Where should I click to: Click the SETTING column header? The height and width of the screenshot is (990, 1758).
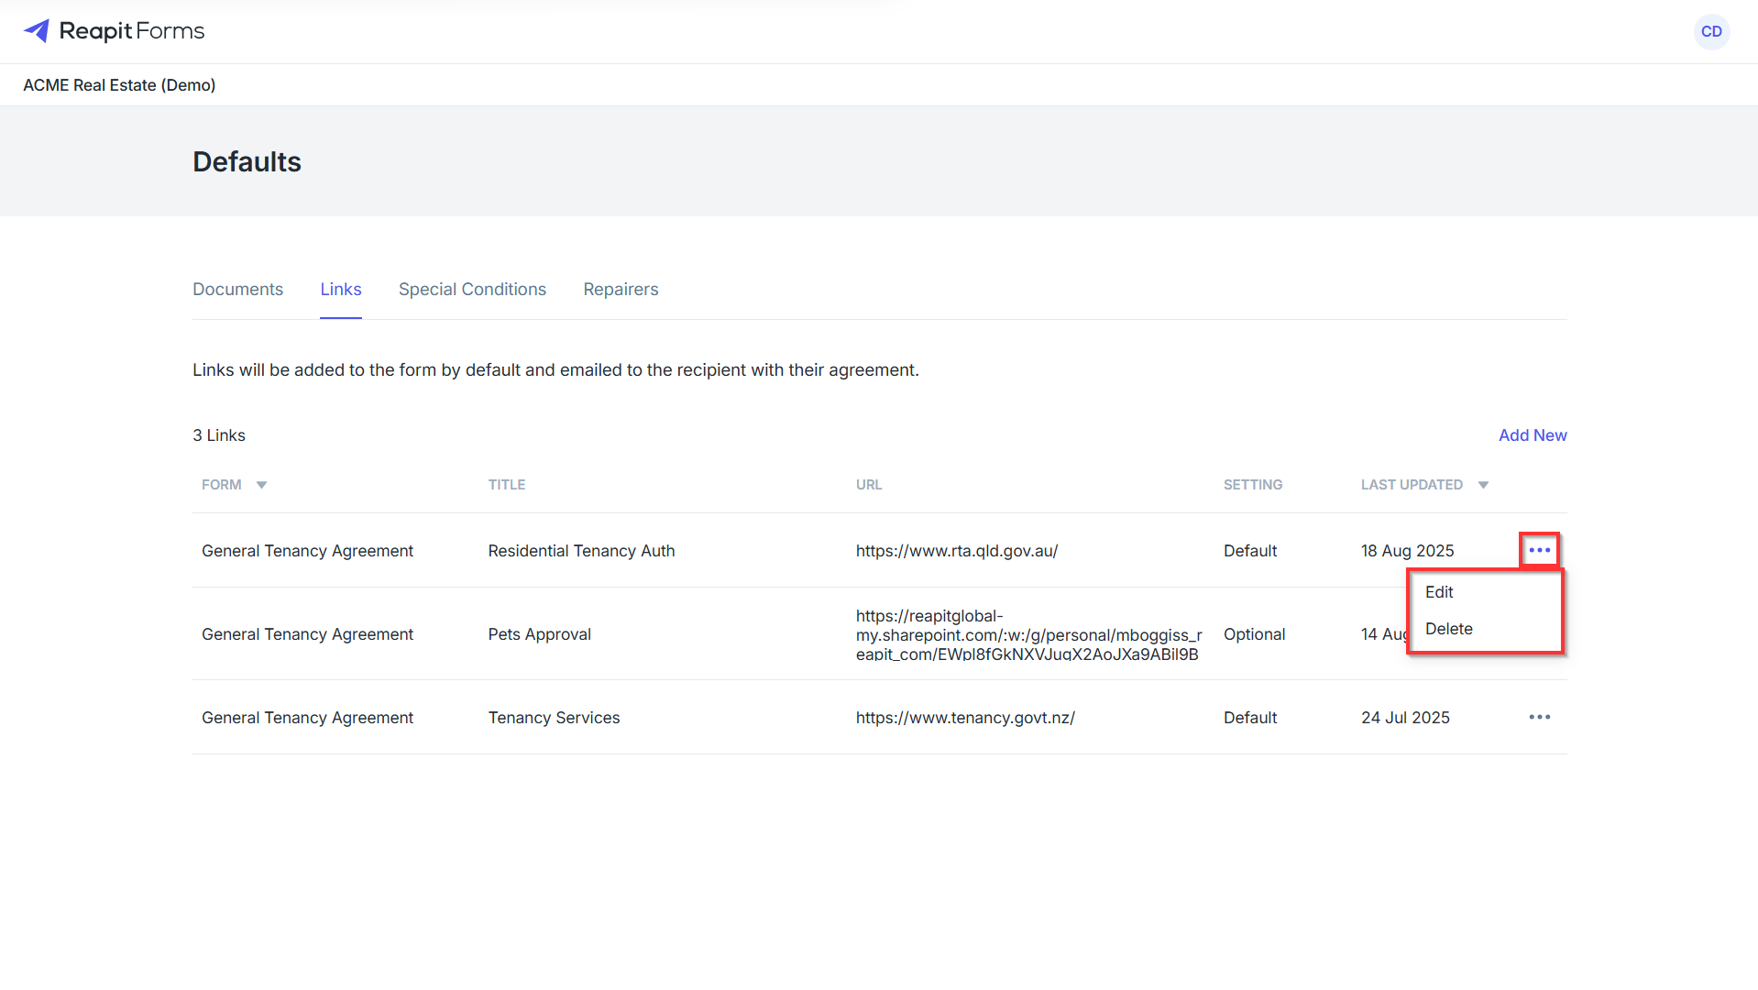pos(1253,485)
